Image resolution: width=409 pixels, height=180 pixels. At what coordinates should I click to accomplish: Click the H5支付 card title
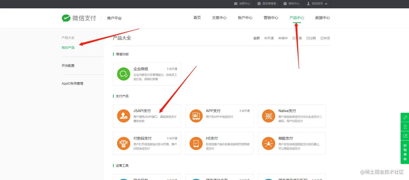click(x=212, y=139)
